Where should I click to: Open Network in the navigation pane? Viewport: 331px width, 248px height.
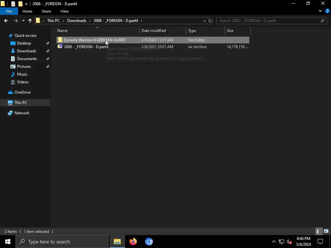22,113
